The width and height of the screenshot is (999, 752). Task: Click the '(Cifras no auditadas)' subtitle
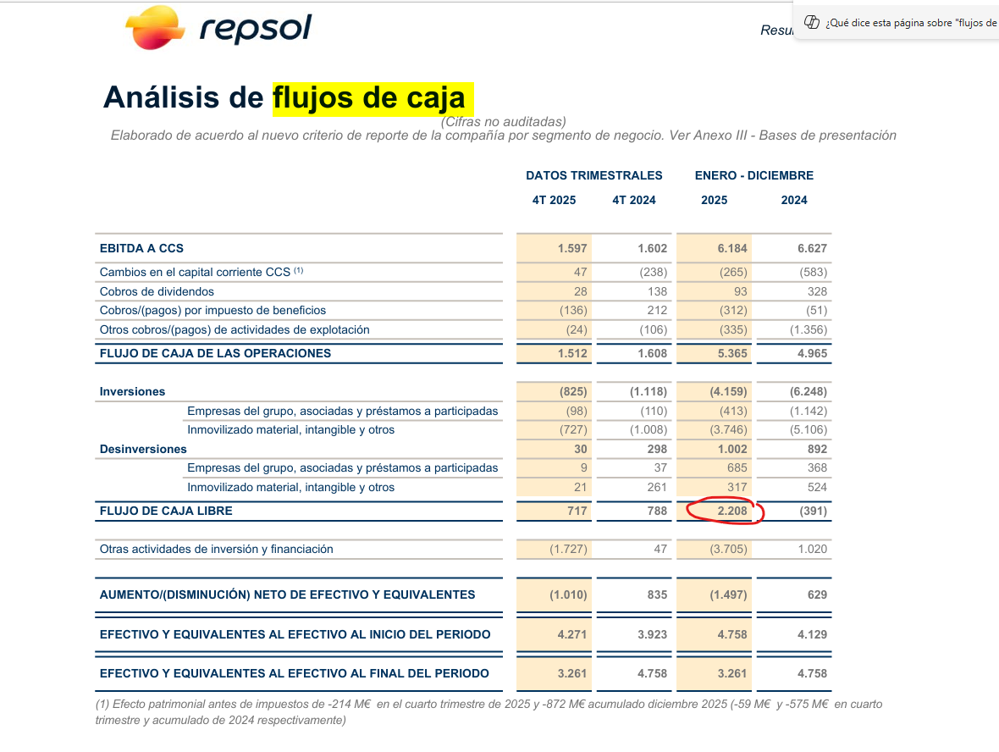click(503, 122)
